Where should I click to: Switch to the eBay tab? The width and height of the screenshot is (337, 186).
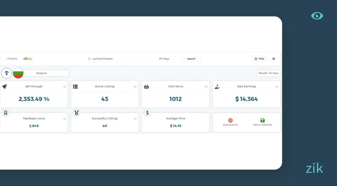(x=28, y=59)
